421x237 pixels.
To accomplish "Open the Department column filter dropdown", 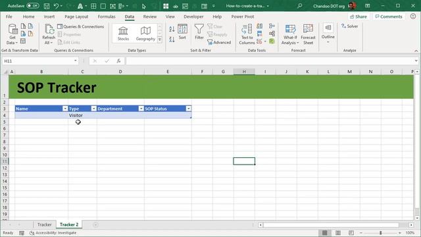I will point(141,109).
